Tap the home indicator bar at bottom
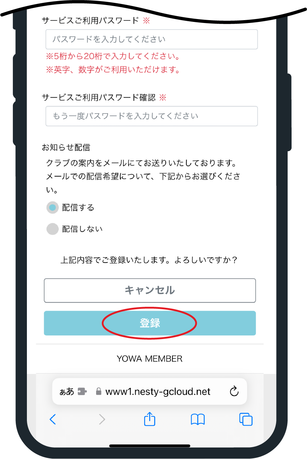The height and width of the screenshot is (459, 307). [x=150, y=446]
